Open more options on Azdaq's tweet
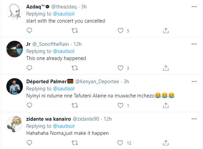Screen dimensions: 203x149 pyautogui.click(x=194, y=7)
